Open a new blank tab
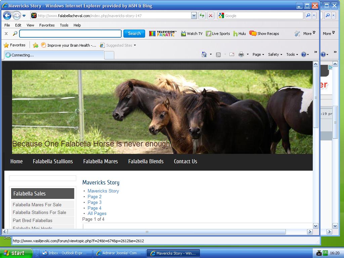Image resolution: width=344 pixels, height=258 pixels. click(x=109, y=55)
